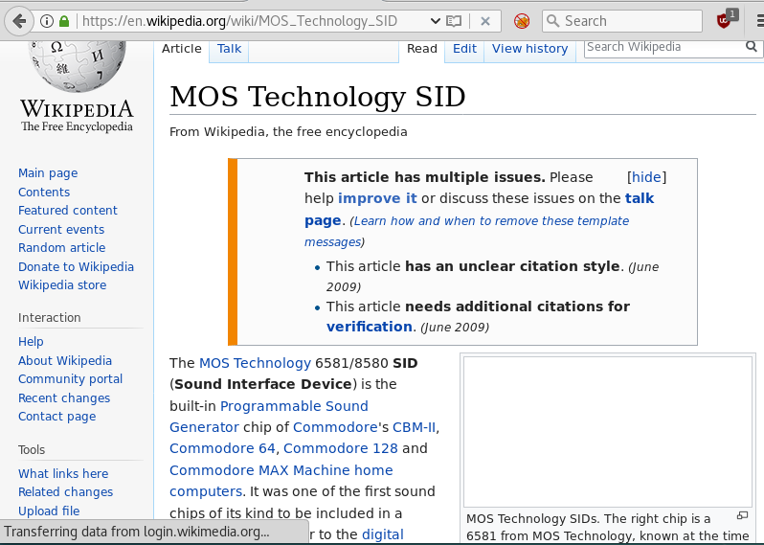Open Main page sidebar link

[48, 173]
